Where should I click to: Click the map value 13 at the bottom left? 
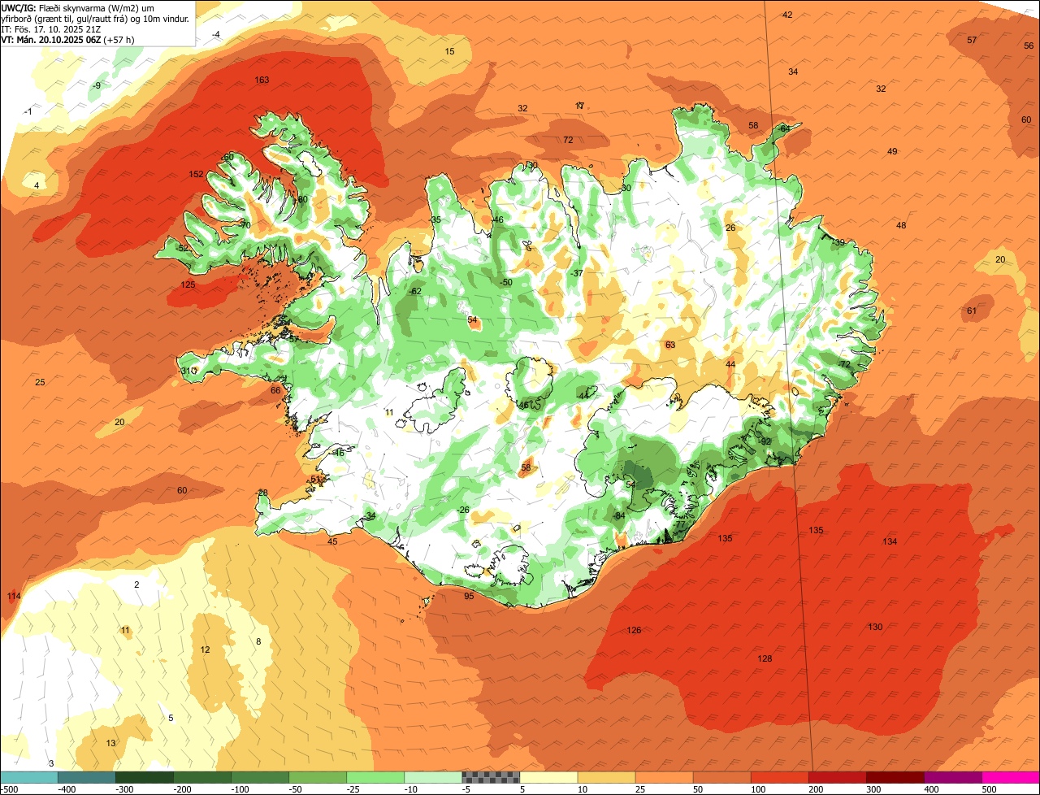tap(110, 743)
